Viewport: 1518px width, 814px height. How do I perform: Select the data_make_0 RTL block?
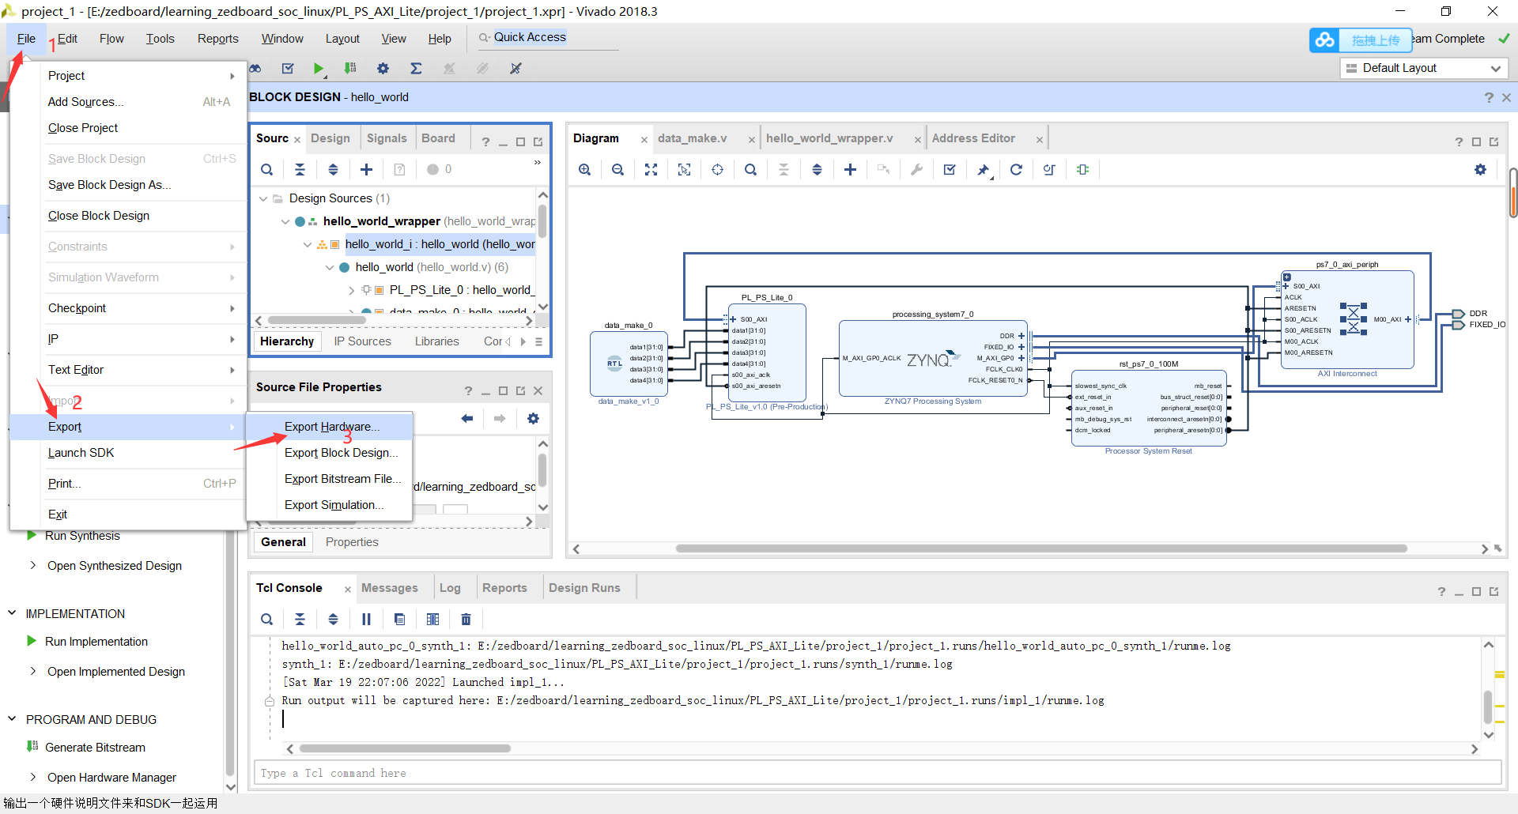[629, 364]
